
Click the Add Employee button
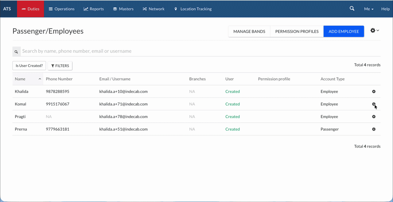344,31
